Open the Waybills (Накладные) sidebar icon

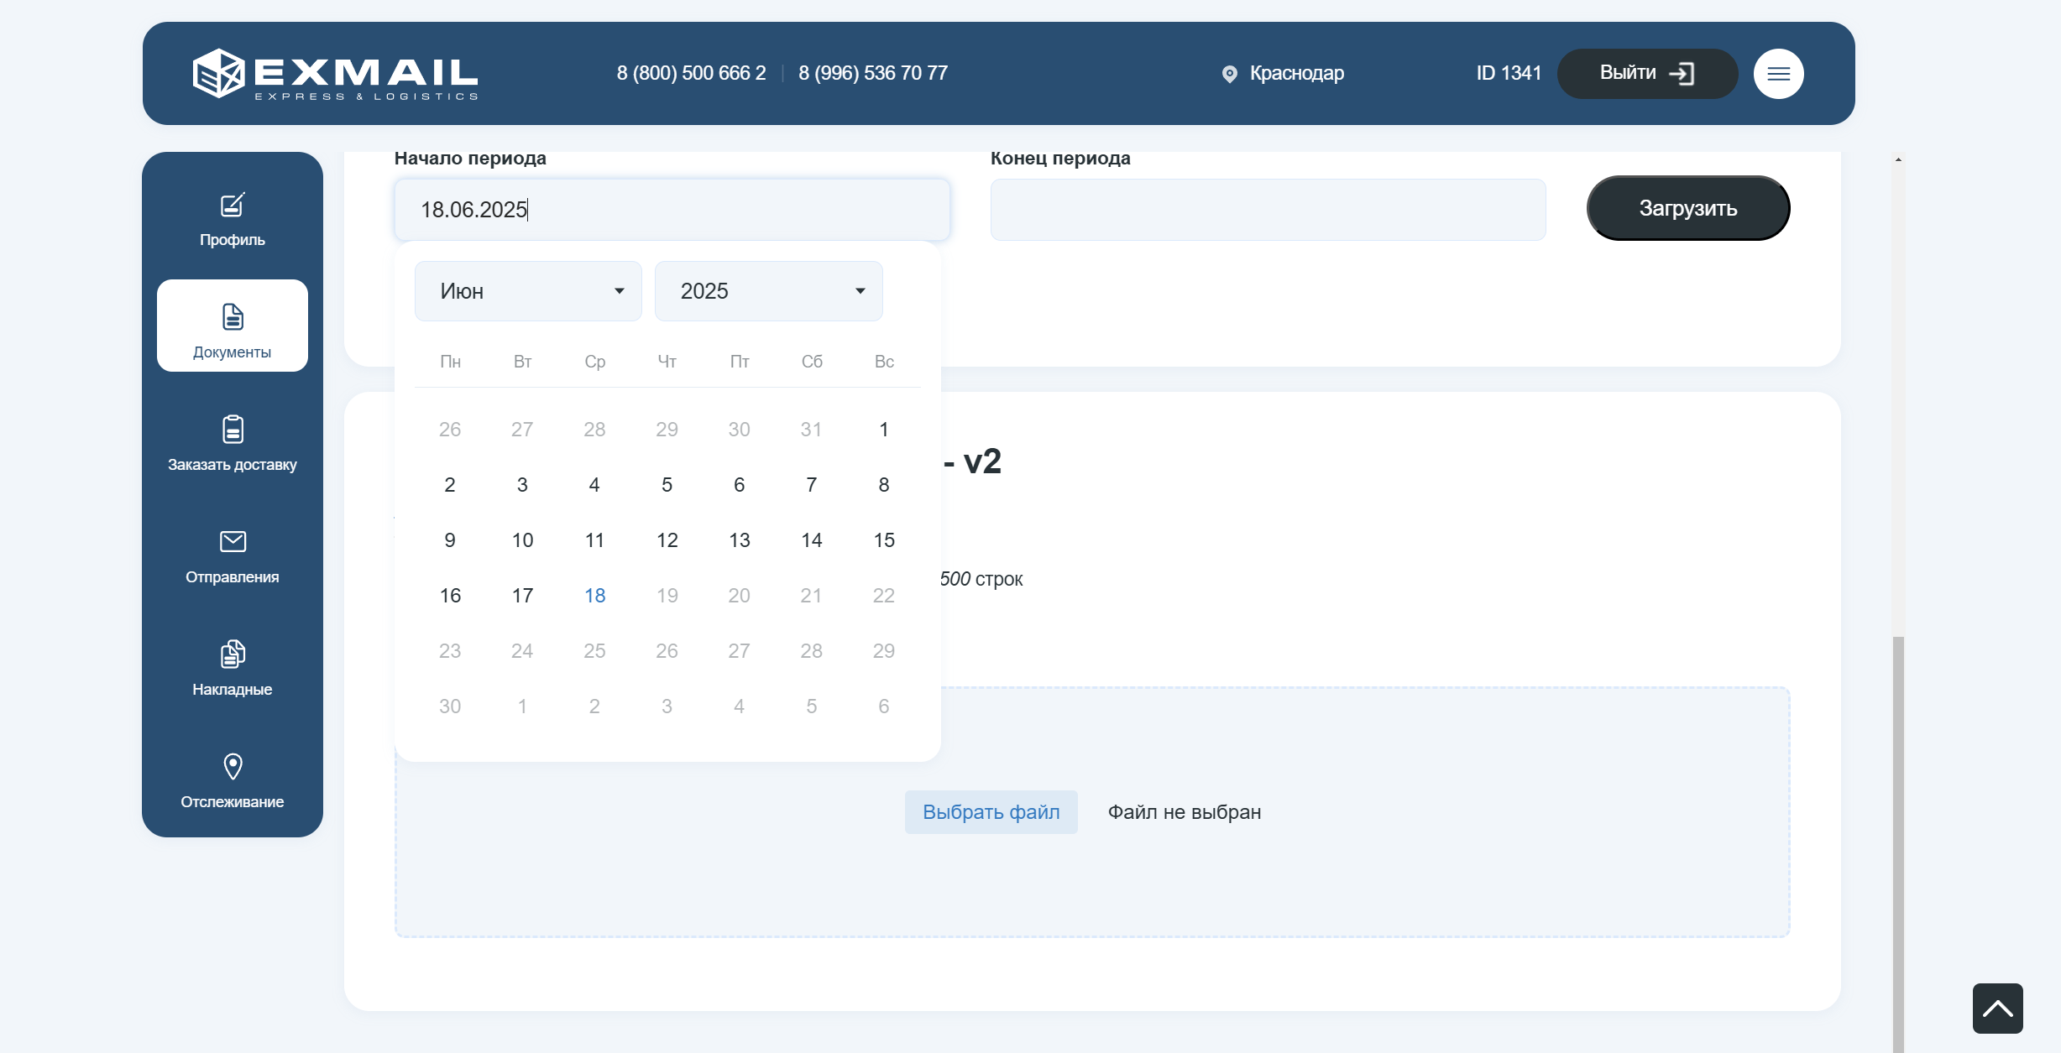pyautogui.click(x=233, y=654)
